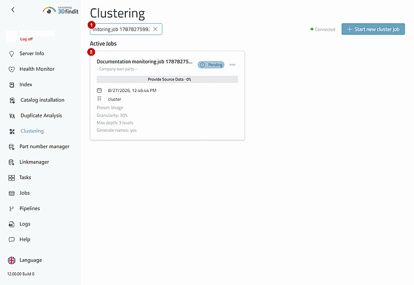The image size is (414, 285).
Task: Go to Jobs page
Action: 24,193
